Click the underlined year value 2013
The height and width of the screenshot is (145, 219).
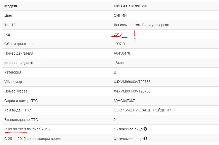click(118, 34)
